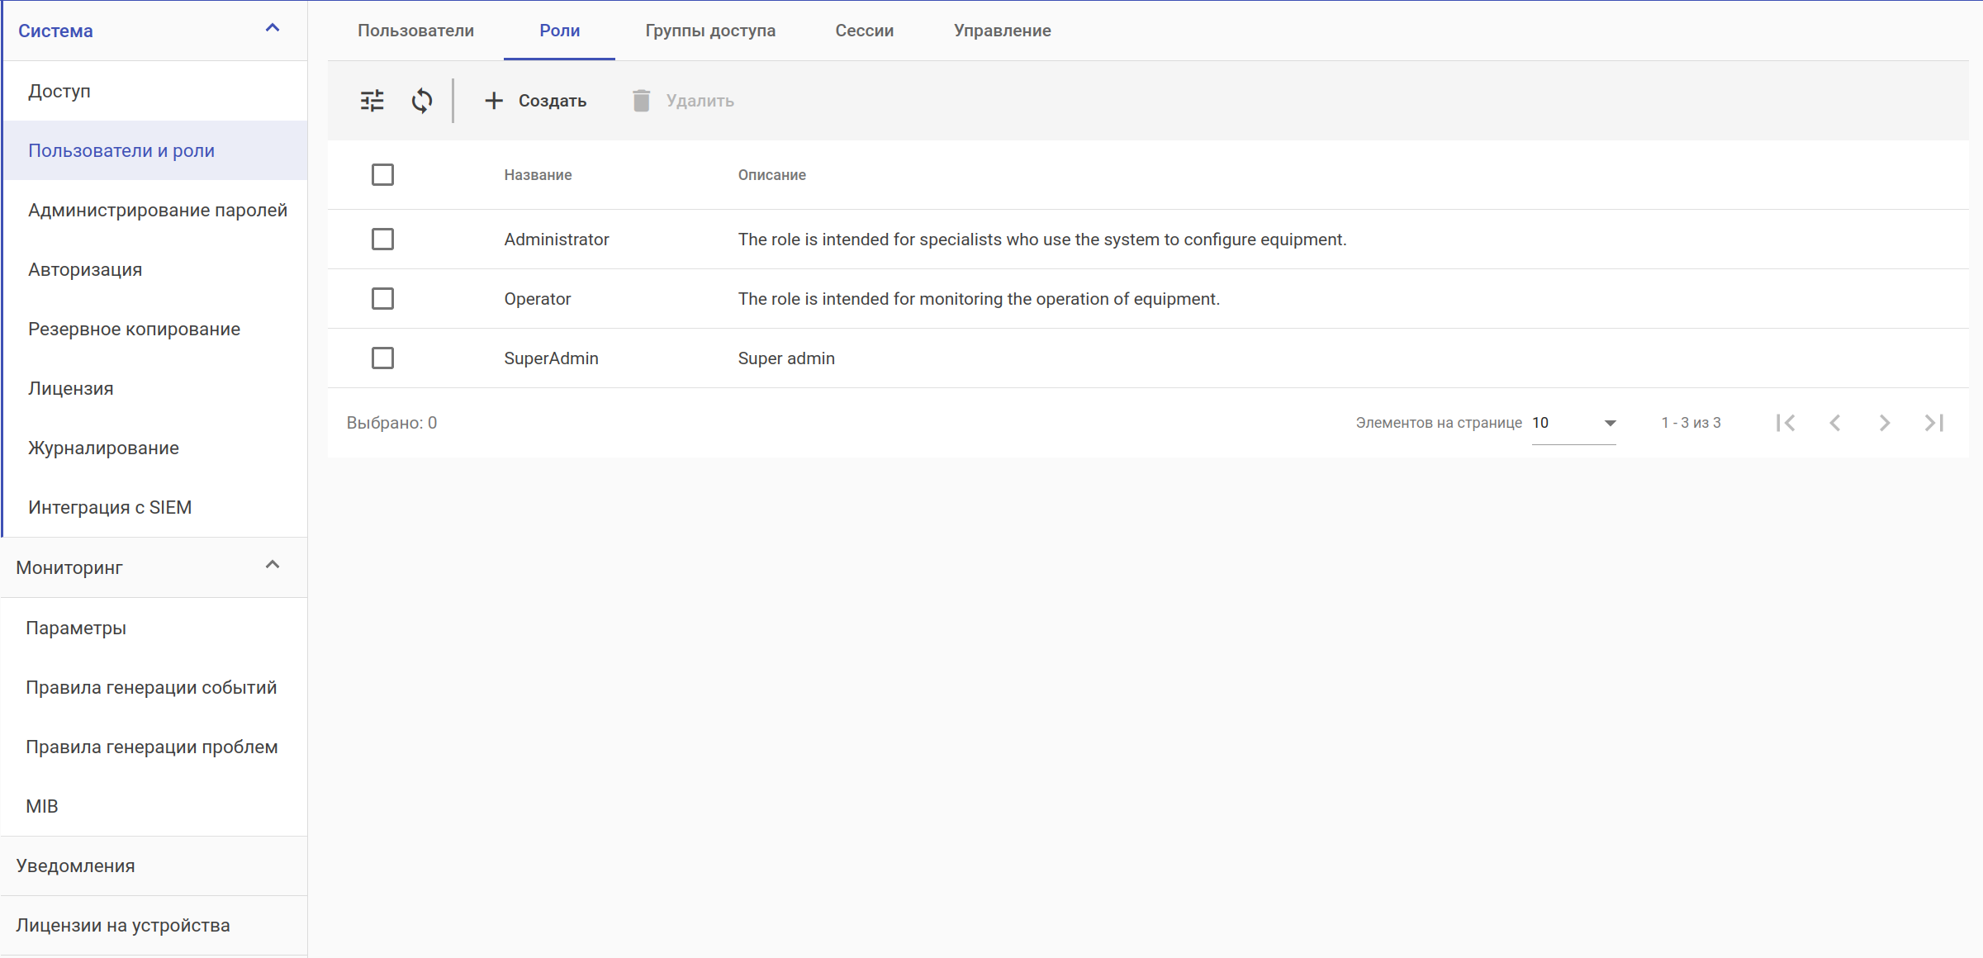Open the filter settings icon

coord(372,101)
